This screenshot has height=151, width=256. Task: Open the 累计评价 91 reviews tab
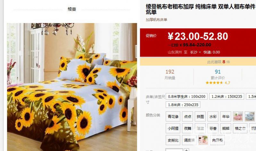218,74
